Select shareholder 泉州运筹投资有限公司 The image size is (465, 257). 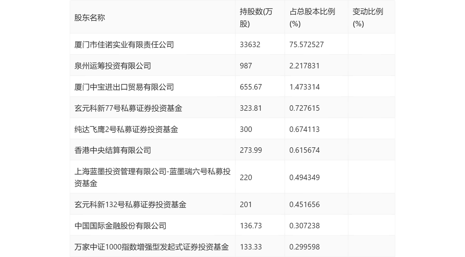tap(112, 66)
